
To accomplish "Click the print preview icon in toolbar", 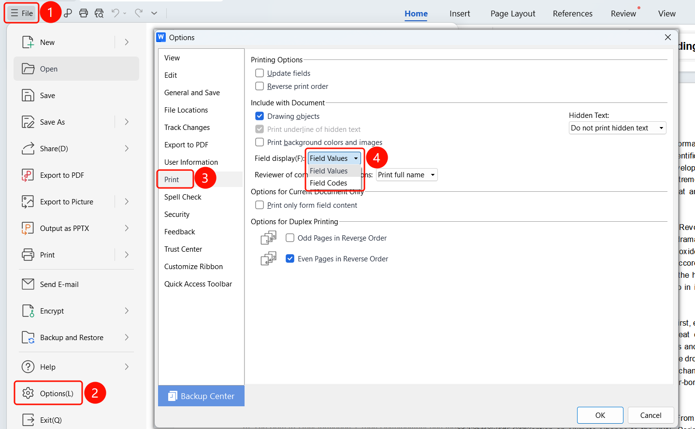I will click(99, 13).
